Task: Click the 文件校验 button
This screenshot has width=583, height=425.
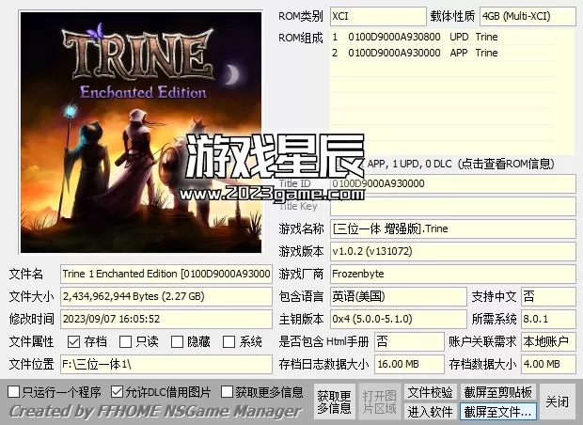Action: 430,392
